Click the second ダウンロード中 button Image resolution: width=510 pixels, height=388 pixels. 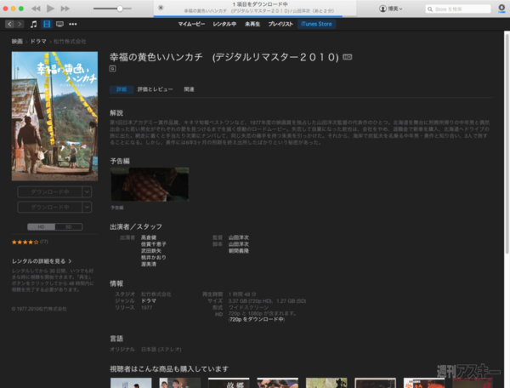[50, 207]
